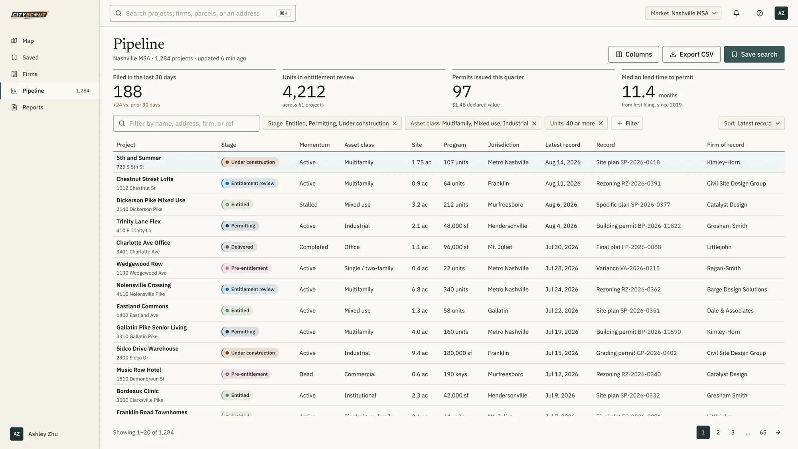Open the Chestnut Street Lofts project
Viewport: 798px width, 449px height.
[x=145, y=179]
